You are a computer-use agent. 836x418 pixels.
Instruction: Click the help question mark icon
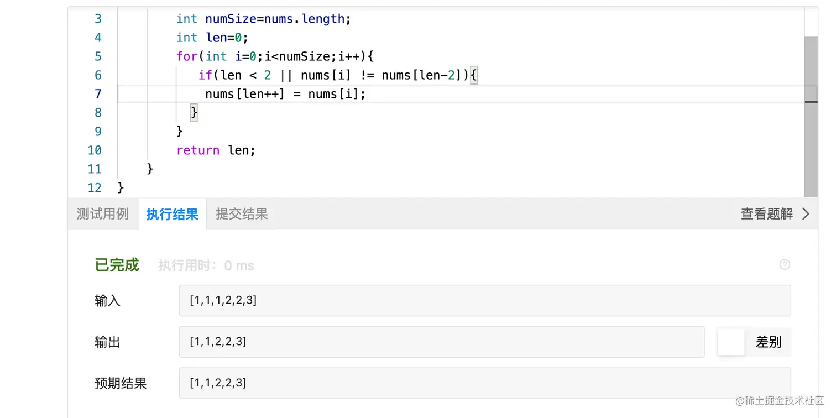coord(784,265)
